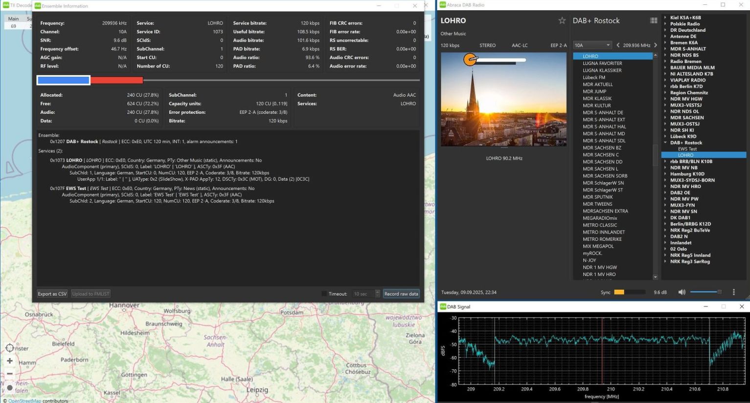
Task: Adjust the volume slider
Action: (705, 292)
